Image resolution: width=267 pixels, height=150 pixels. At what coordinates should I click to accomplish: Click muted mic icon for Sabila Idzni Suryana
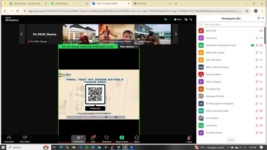click(x=257, y=52)
